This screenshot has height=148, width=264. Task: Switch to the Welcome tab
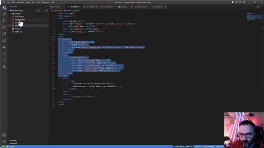[56, 7]
